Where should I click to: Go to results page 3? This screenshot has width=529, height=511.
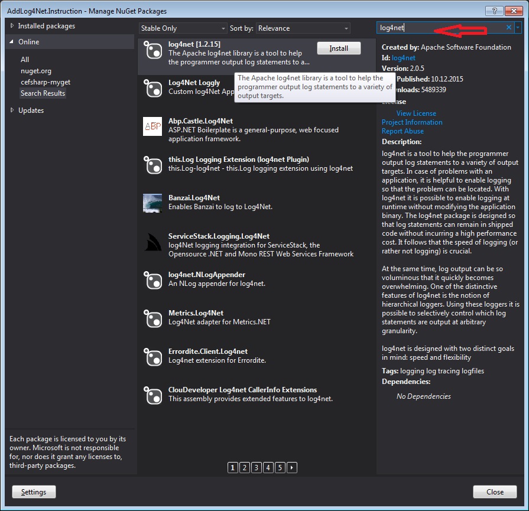(x=257, y=467)
